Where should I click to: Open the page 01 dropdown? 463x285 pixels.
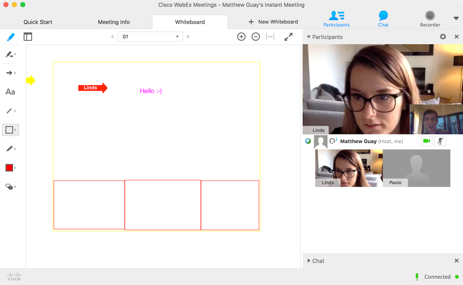click(150, 37)
